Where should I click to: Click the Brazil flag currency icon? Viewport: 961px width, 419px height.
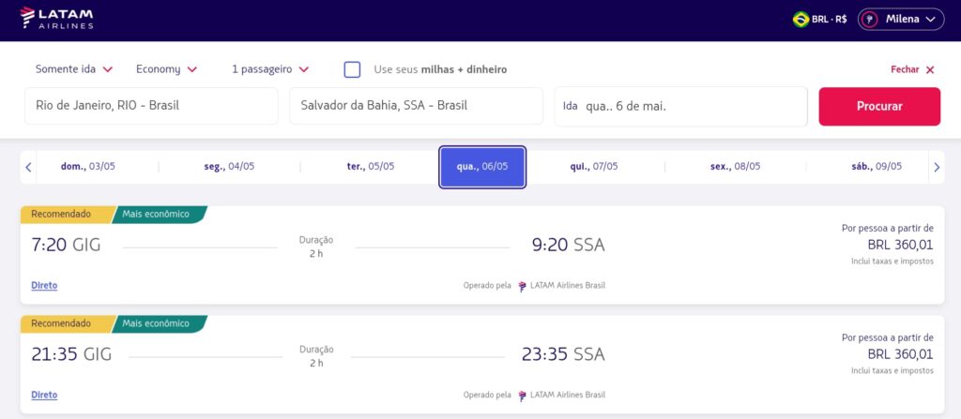point(801,19)
